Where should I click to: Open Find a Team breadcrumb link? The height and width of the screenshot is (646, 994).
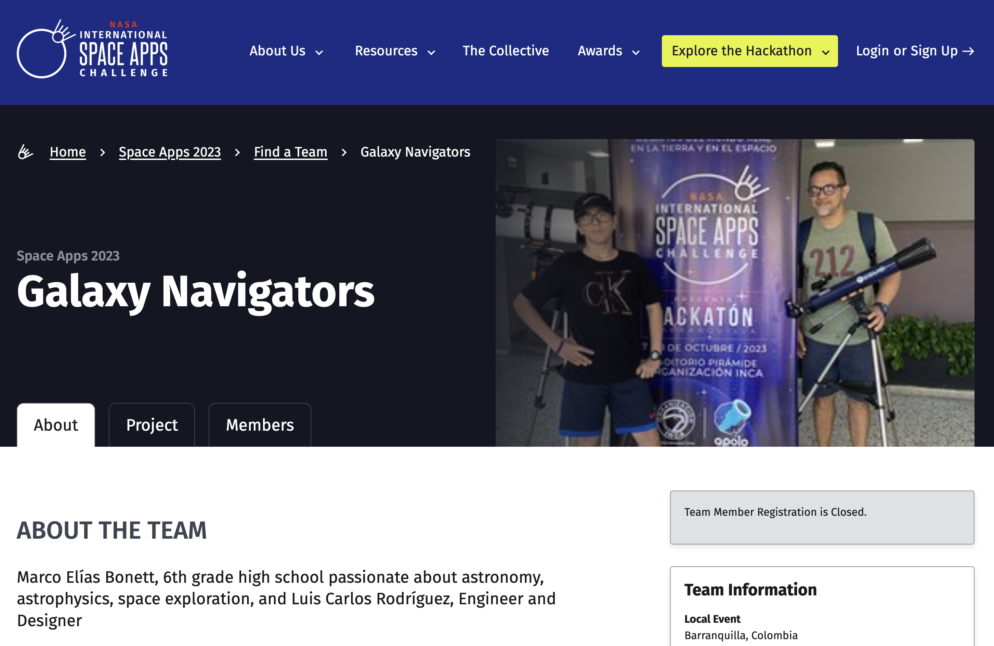click(291, 152)
